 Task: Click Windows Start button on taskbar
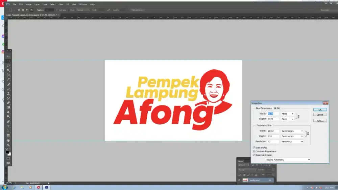point(5,187)
